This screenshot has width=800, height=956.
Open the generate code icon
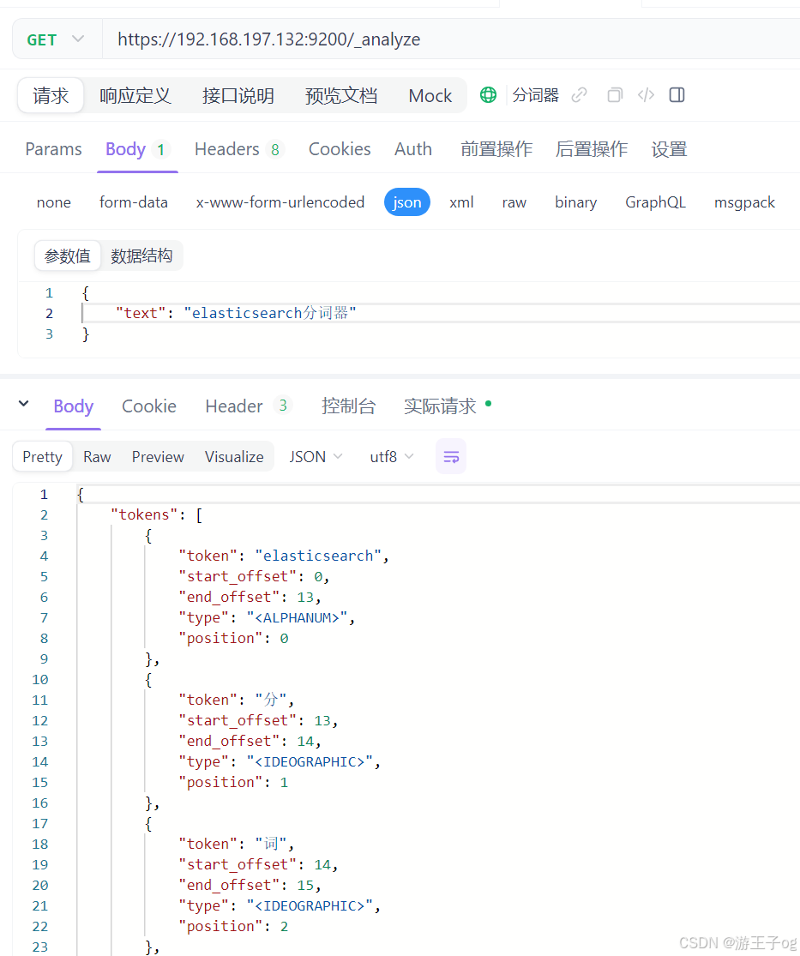(x=646, y=95)
